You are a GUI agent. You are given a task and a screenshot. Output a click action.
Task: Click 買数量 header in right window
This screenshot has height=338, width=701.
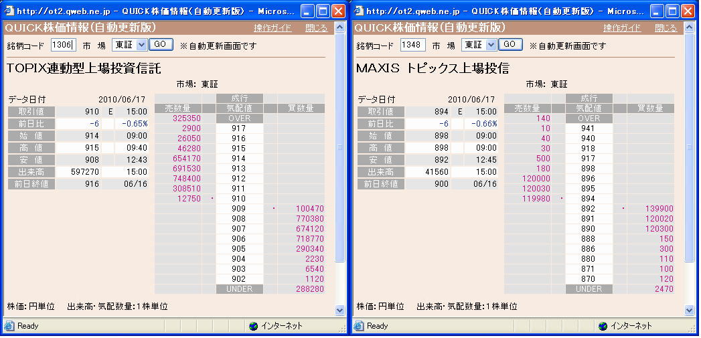(x=651, y=108)
